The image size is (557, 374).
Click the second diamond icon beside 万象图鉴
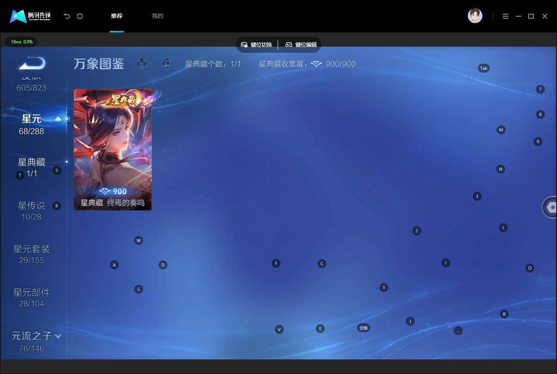167,63
